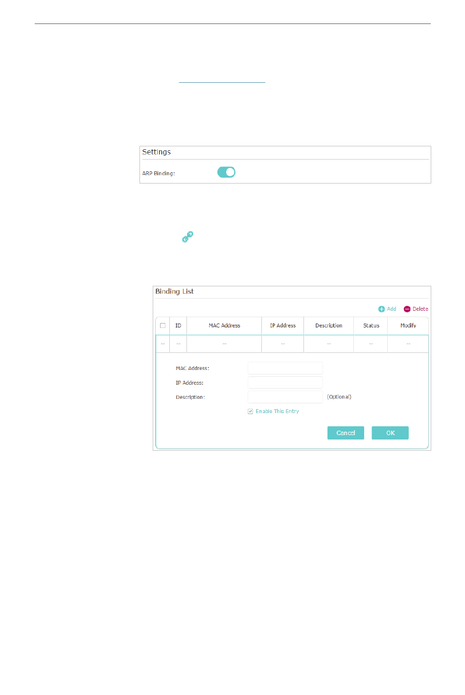Click the (Optional) hint text
Screen dimensions: 465x695
pos(339,397)
